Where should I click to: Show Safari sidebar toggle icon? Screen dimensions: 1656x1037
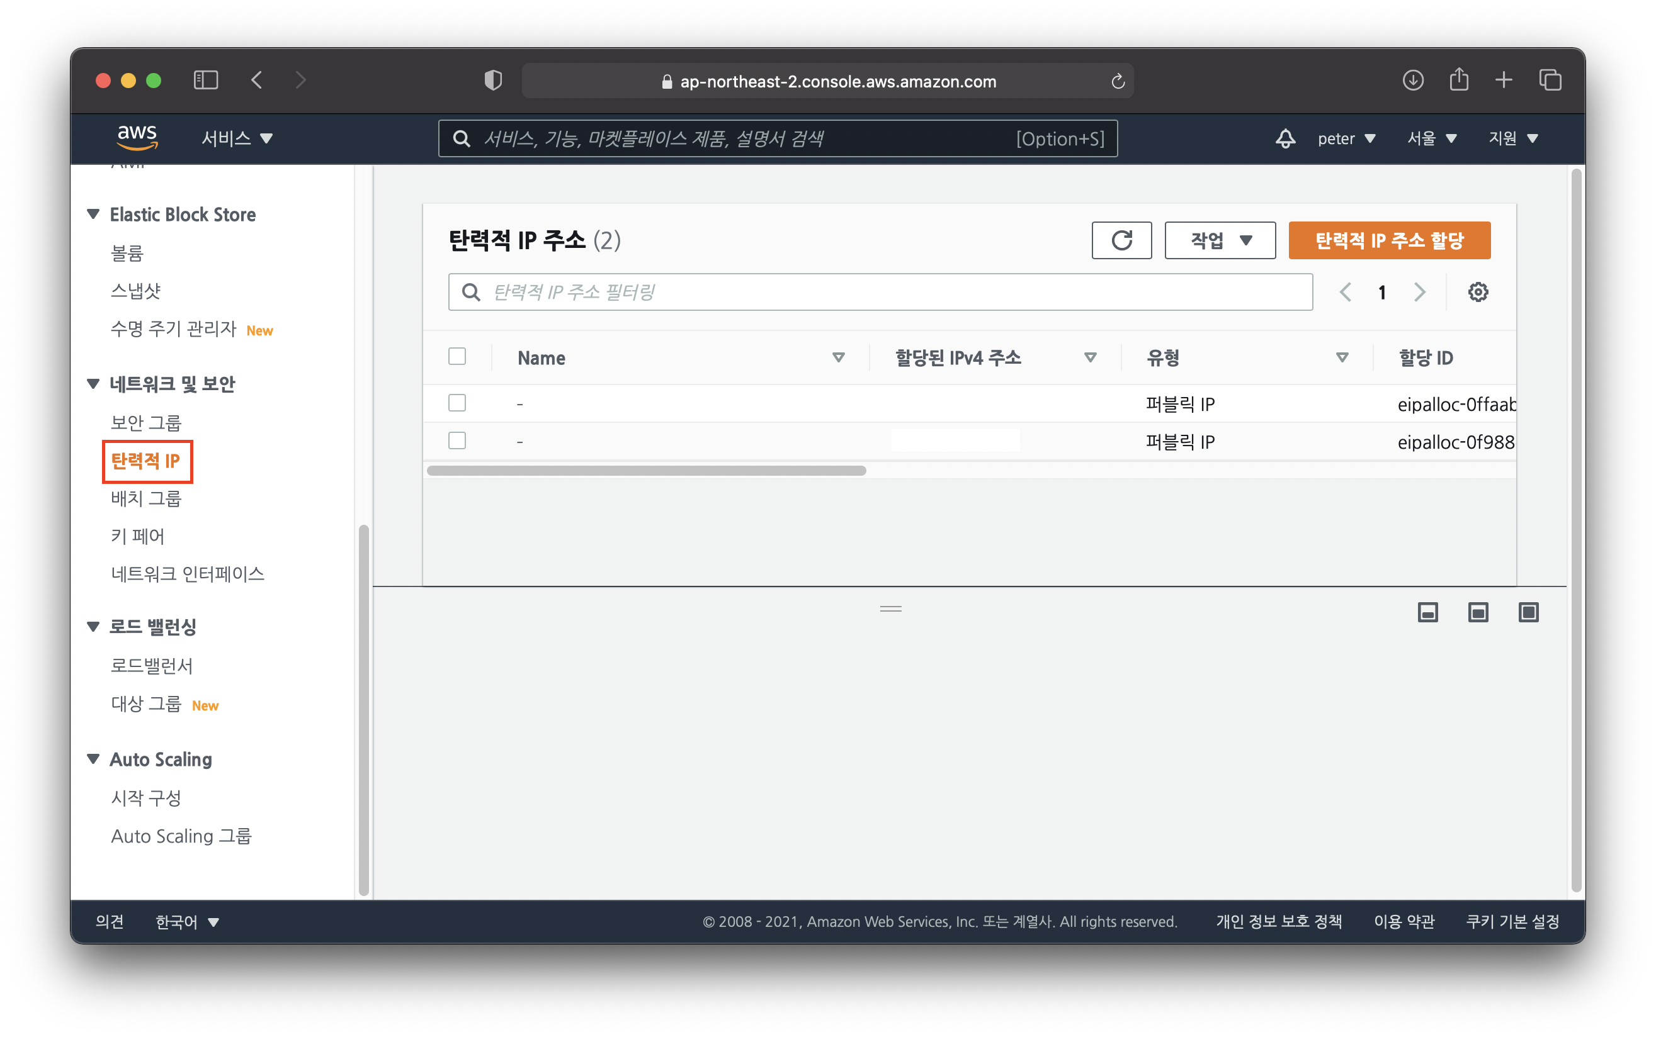point(206,81)
